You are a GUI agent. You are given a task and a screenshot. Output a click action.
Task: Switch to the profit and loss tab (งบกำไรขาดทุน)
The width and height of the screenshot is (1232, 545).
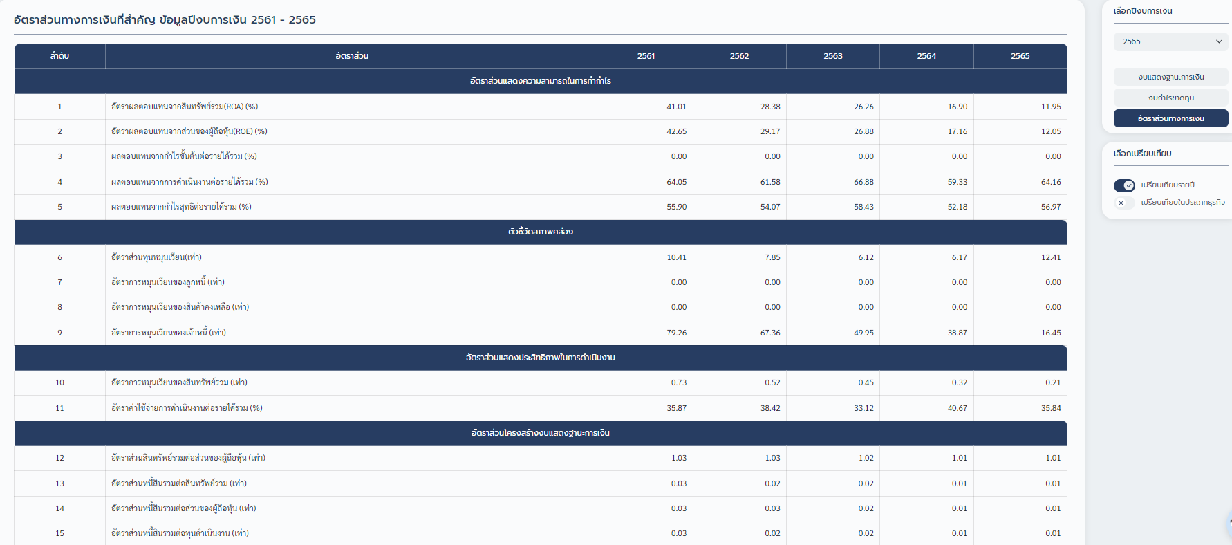pos(1170,98)
